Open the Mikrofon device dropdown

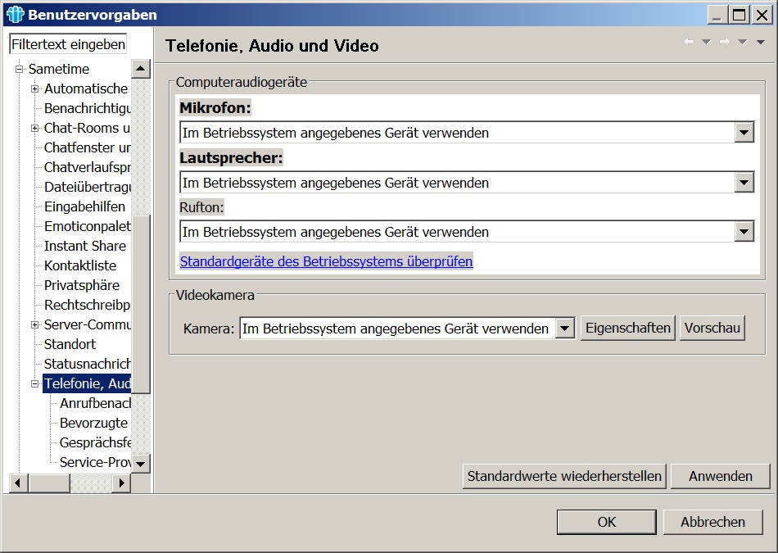click(x=744, y=133)
